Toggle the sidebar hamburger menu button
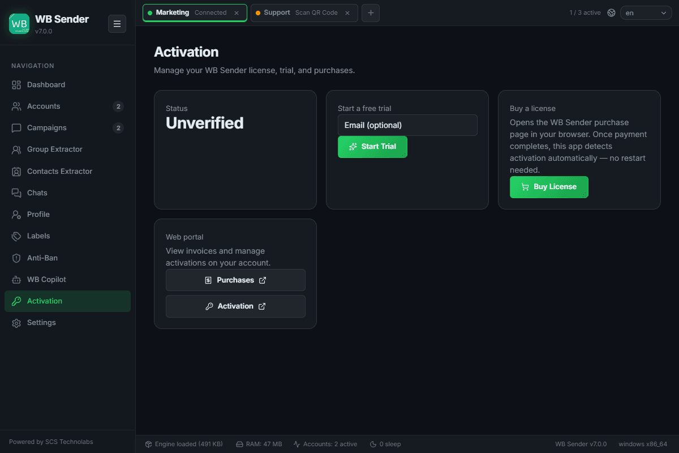 coord(117,24)
